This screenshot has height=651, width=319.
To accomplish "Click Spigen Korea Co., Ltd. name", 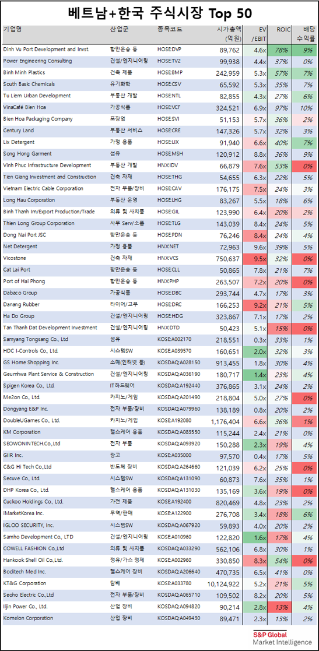I will (x=29, y=386).
